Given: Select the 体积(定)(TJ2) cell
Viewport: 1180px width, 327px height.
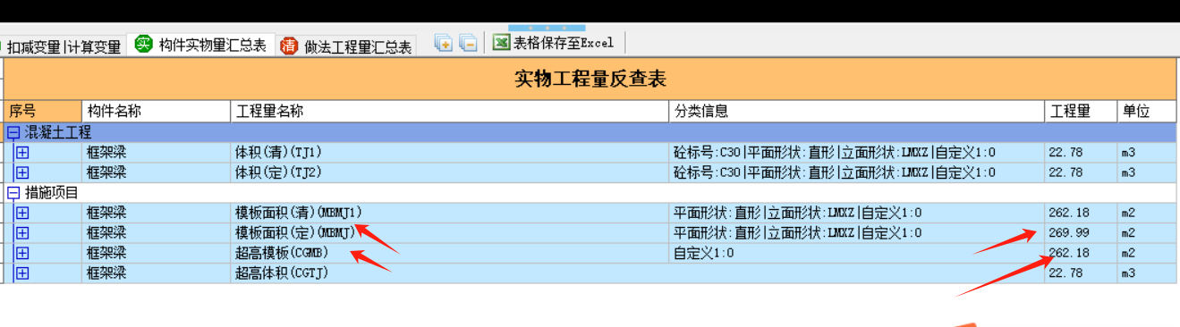Looking at the screenshot, I should (450, 172).
